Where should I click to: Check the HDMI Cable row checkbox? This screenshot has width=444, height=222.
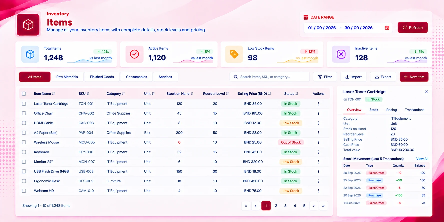tap(24, 123)
